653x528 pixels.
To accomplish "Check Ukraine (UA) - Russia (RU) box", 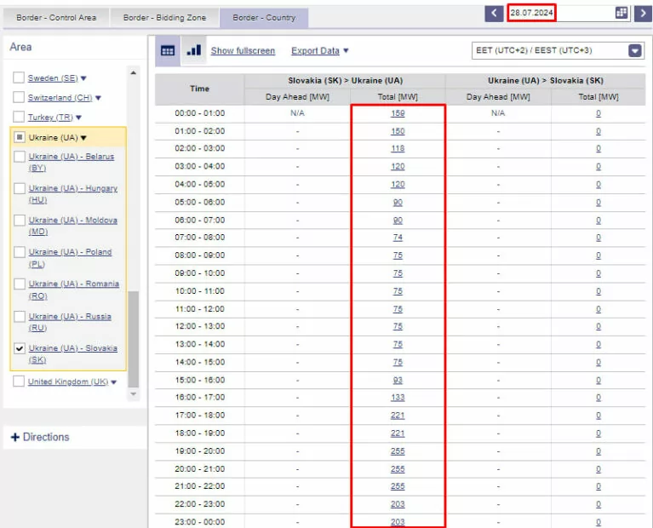I will click(20, 316).
